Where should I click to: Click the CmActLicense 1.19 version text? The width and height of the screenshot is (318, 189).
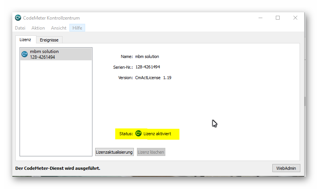click(x=153, y=78)
